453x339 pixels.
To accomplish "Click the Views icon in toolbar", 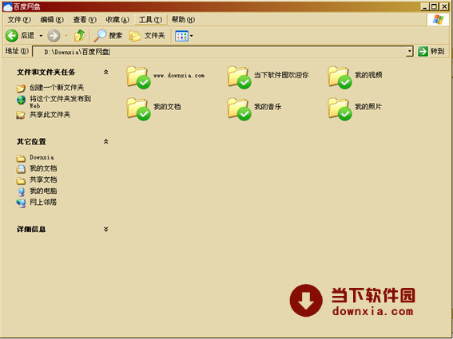I will [x=181, y=36].
